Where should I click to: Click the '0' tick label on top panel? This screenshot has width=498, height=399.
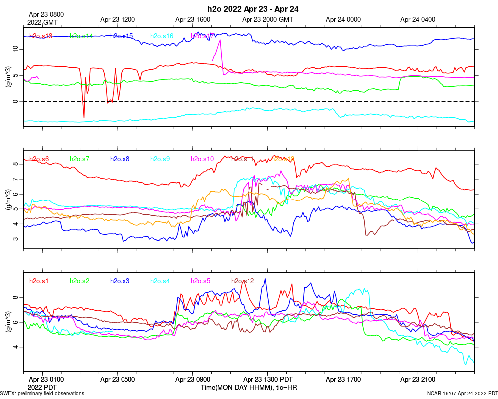16,102
